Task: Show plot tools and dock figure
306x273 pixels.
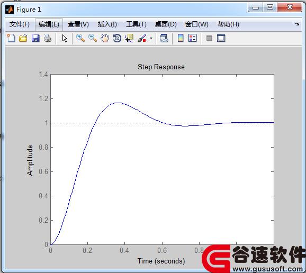Action: (x=221, y=38)
